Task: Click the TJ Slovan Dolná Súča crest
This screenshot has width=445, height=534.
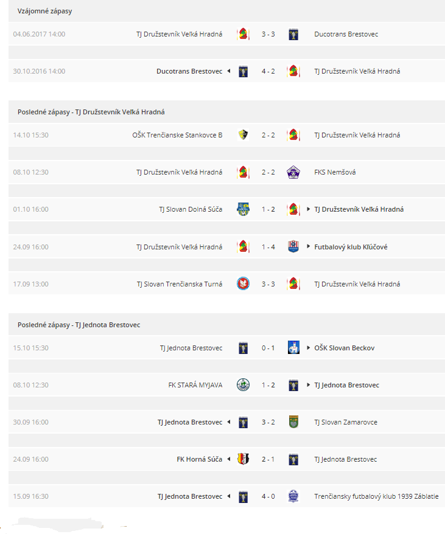Action: 243,209
